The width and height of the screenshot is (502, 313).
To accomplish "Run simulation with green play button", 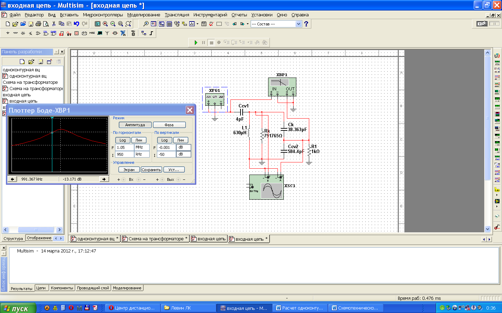I will click(x=196, y=42).
